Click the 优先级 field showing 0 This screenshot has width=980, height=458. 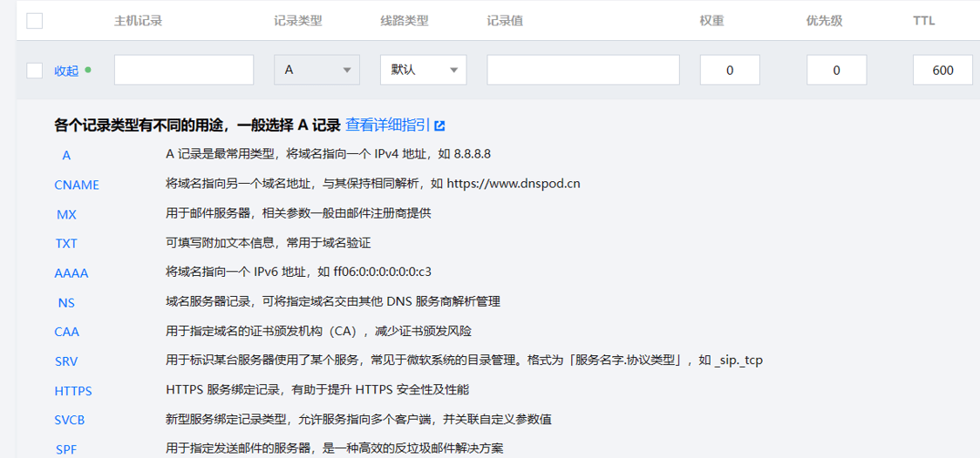(836, 70)
